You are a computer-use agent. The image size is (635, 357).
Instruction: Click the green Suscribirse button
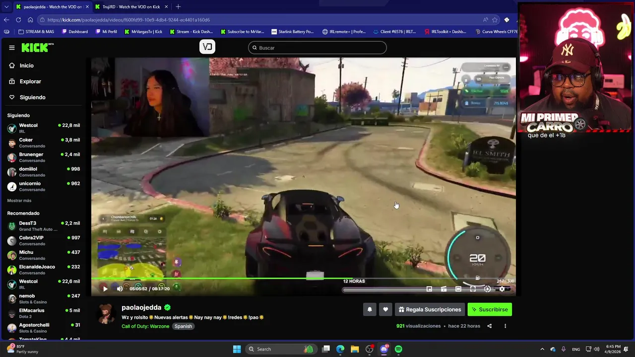490,309
